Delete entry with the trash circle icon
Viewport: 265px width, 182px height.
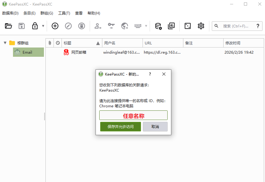(82, 26)
